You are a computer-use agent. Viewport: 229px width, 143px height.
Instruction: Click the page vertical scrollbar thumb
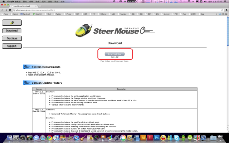coord(228,31)
